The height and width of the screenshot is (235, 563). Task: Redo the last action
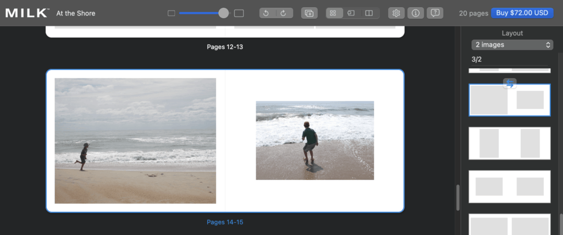[283, 13]
